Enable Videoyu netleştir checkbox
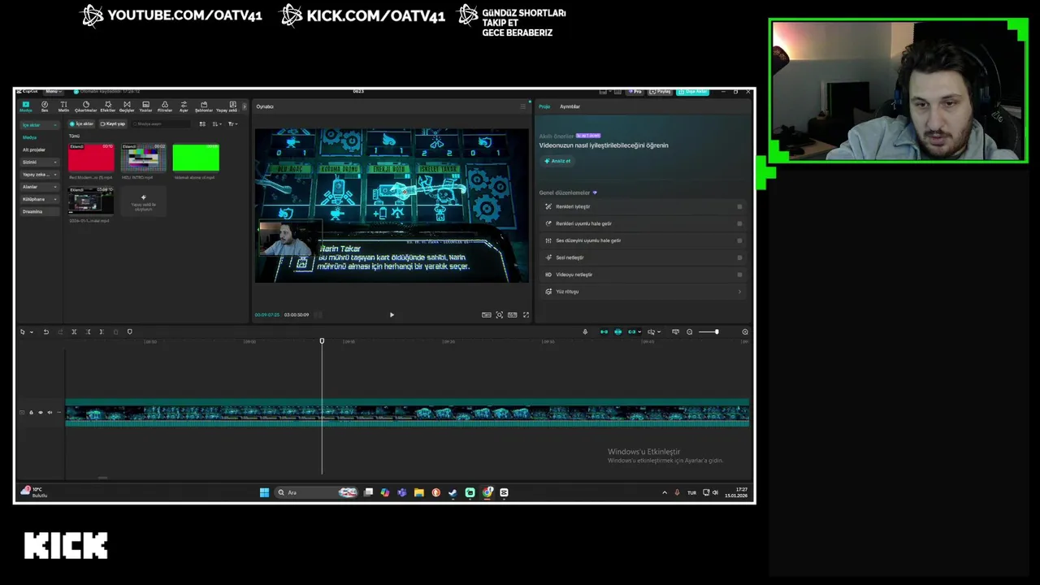 pyautogui.click(x=739, y=275)
